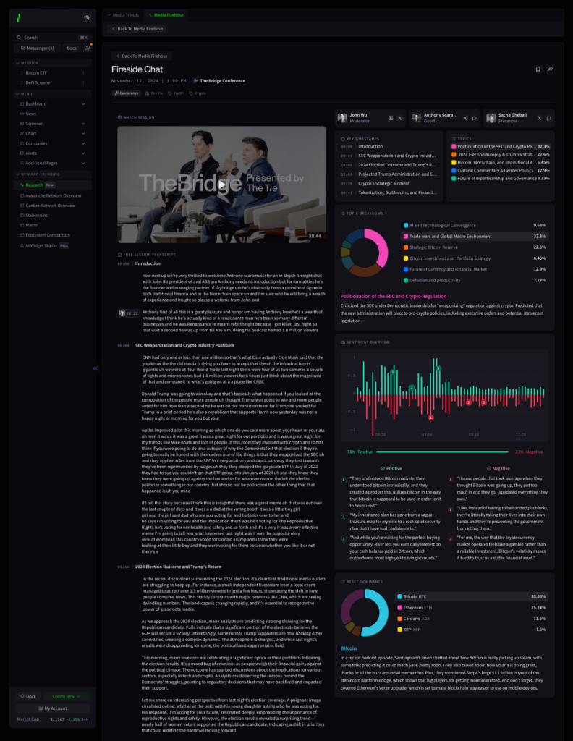573x741 pixels.
Task: Click speaker avatar at transcript 00:28
Action: 122,313
